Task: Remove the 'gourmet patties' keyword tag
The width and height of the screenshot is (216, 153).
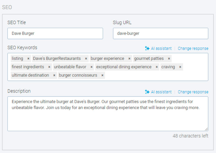Action: point(169,59)
